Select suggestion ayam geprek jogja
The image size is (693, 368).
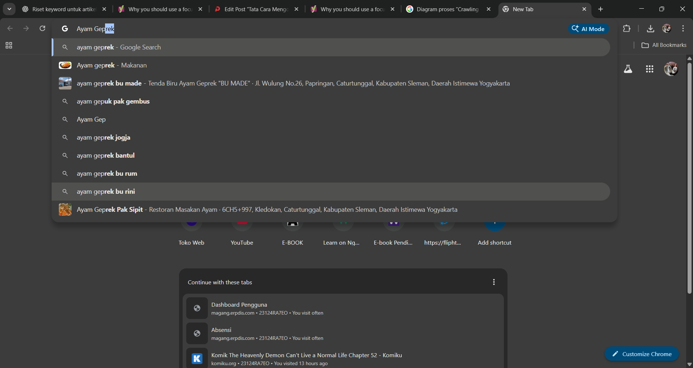(331, 137)
